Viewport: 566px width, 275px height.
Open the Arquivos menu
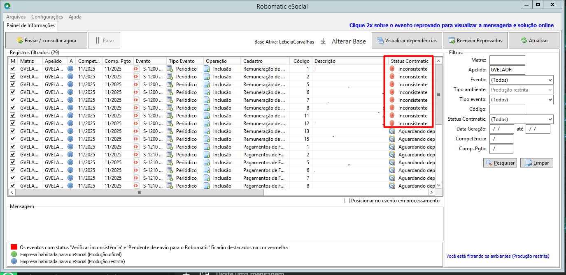[16, 17]
